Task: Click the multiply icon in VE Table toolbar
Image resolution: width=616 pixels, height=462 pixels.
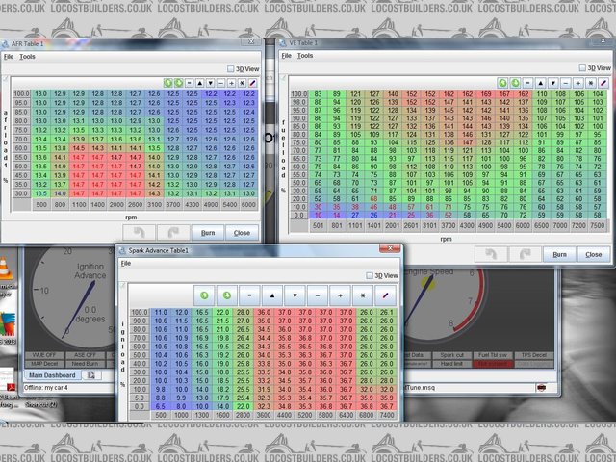Action: [590, 83]
